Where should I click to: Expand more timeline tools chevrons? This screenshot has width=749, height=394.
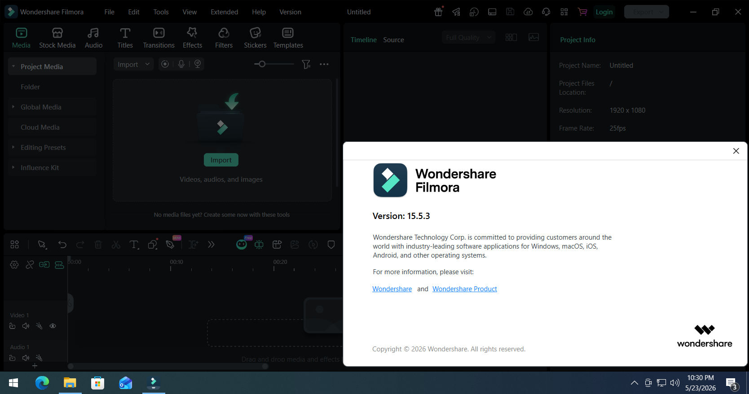pyautogui.click(x=211, y=245)
